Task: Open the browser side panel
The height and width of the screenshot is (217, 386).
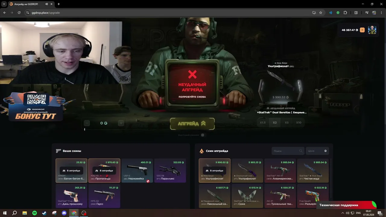Action: 356,13
